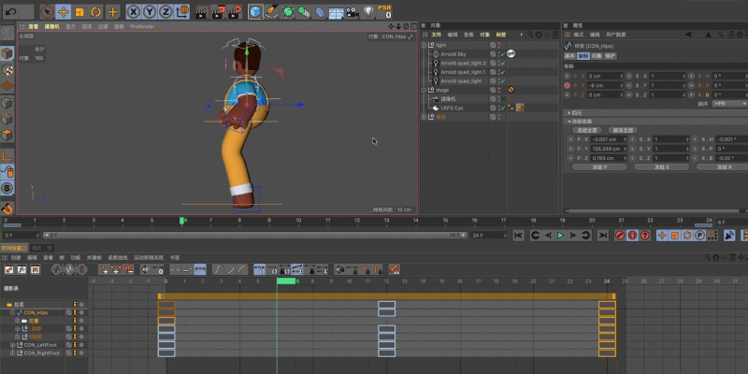The height and width of the screenshot is (374, 748).
Task: Activate the Move tool
Action: click(63, 11)
